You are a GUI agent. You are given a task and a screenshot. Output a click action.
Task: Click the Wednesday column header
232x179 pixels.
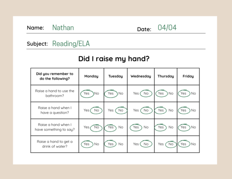coord(141,76)
